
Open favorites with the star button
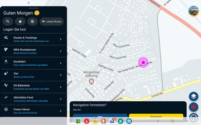click(20, 22)
